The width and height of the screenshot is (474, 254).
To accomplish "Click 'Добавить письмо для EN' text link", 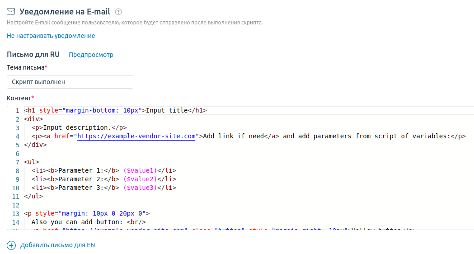I will [57, 245].
